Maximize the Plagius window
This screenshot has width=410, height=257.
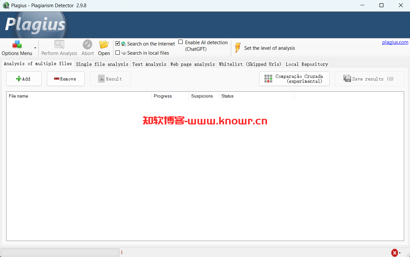381,6
